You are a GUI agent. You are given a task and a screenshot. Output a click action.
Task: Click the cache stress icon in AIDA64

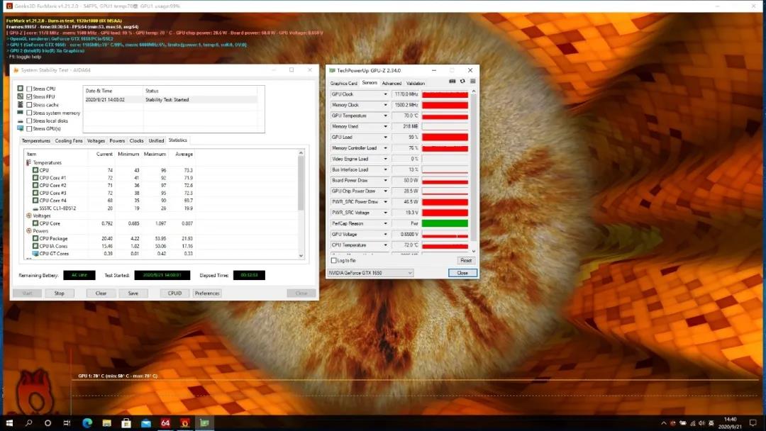(20, 104)
